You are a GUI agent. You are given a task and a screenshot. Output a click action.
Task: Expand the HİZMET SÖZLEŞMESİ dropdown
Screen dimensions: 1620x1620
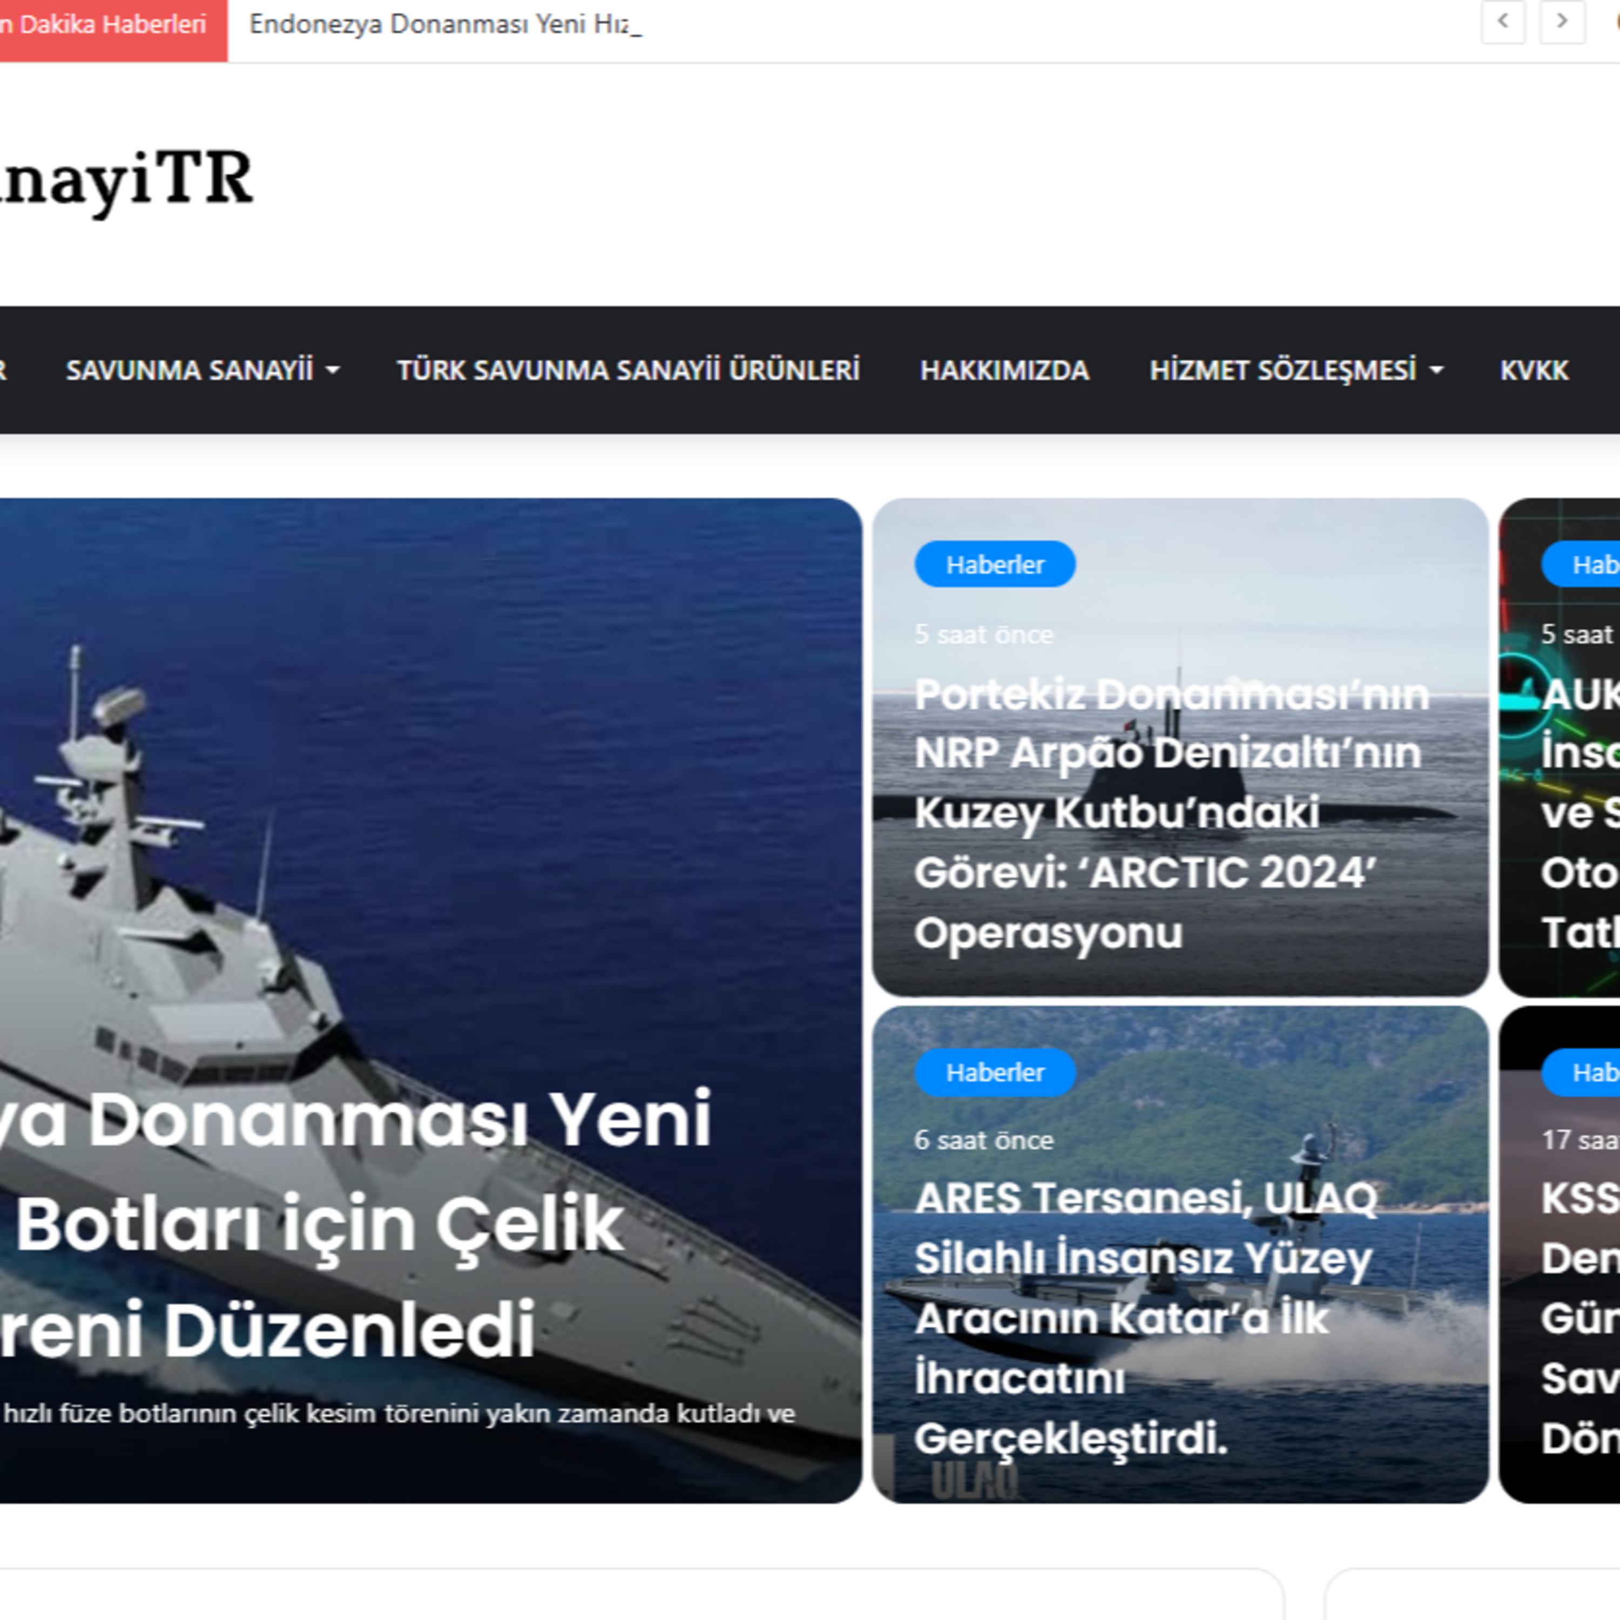(x=1297, y=370)
